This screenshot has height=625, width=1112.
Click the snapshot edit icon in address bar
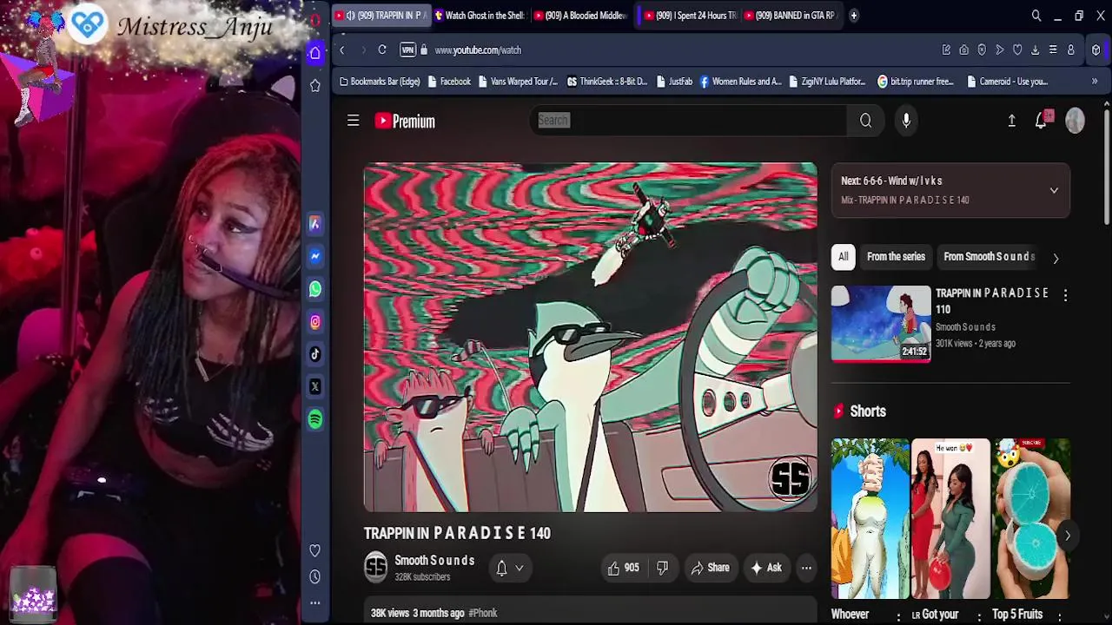946,49
